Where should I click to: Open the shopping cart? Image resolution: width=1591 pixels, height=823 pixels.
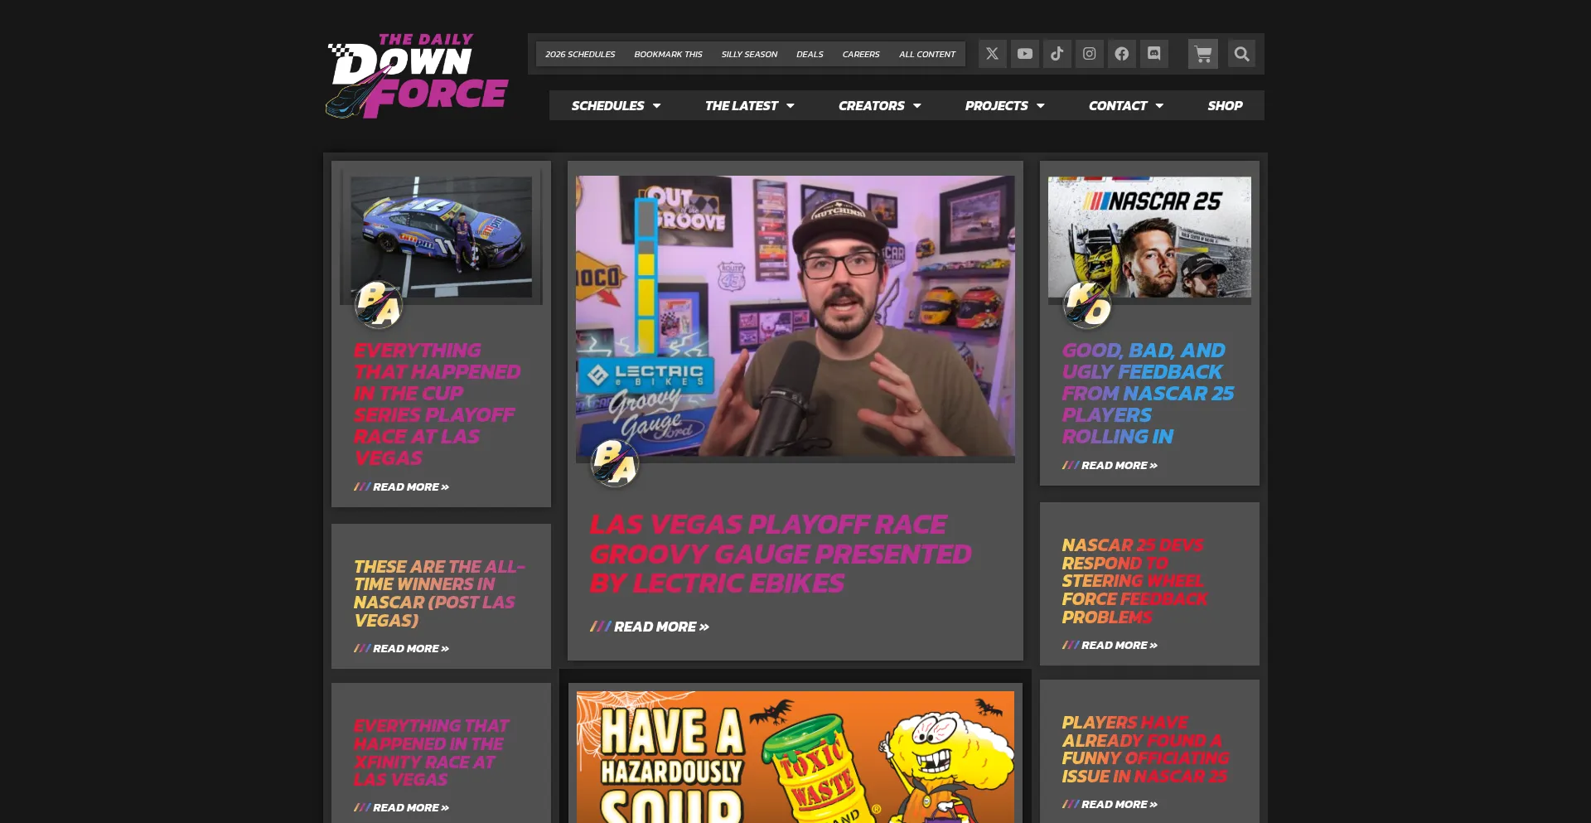coord(1202,54)
